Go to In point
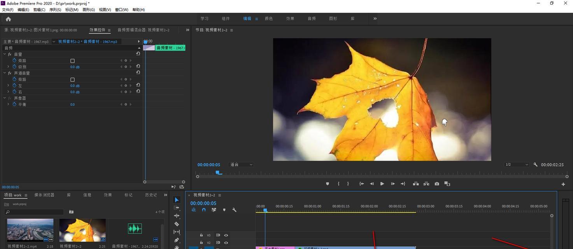Screen dimensions: 573x249 click(x=361, y=184)
